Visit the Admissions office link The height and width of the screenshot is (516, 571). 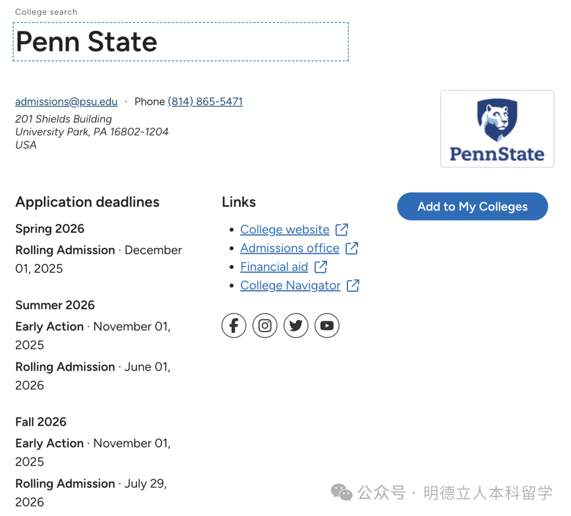[x=290, y=248]
